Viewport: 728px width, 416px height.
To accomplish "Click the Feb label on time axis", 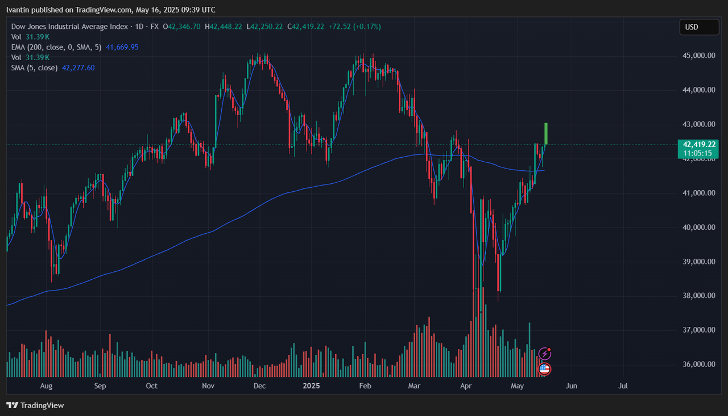I will click(x=365, y=386).
